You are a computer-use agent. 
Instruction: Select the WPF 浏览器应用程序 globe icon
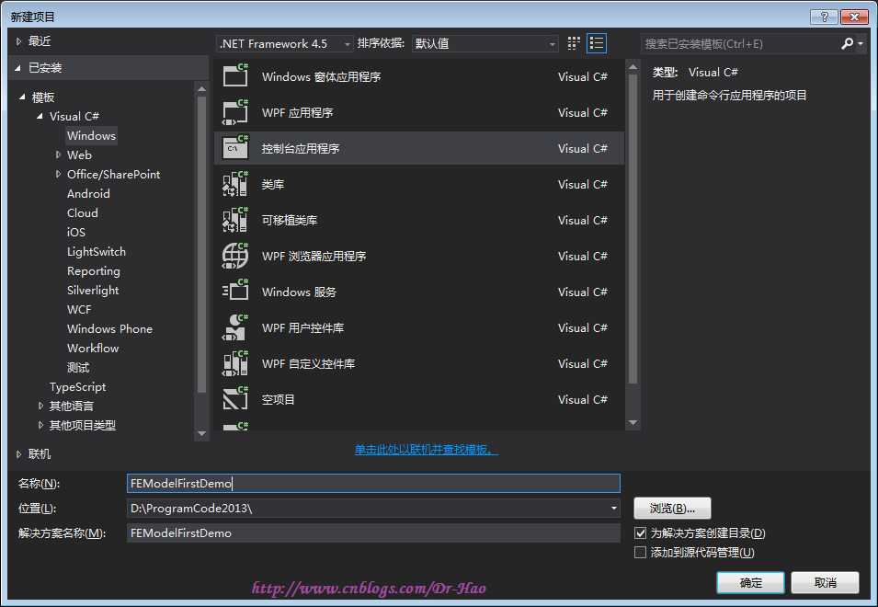pos(235,256)
